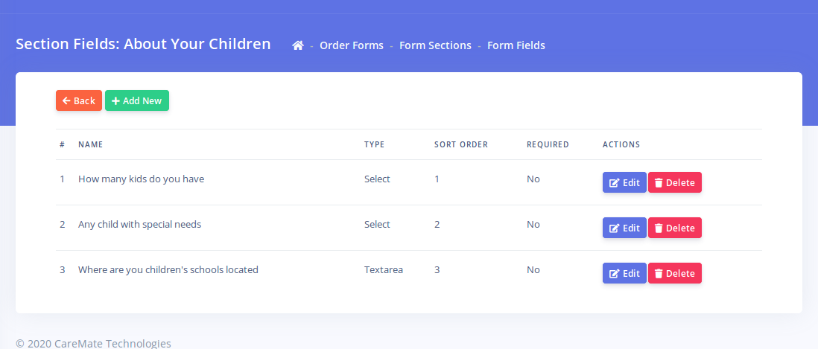The width and height of the screenshot is (818, 349).
Task: Select 'How many kids do you have' row name
Action: pos(141,179)
